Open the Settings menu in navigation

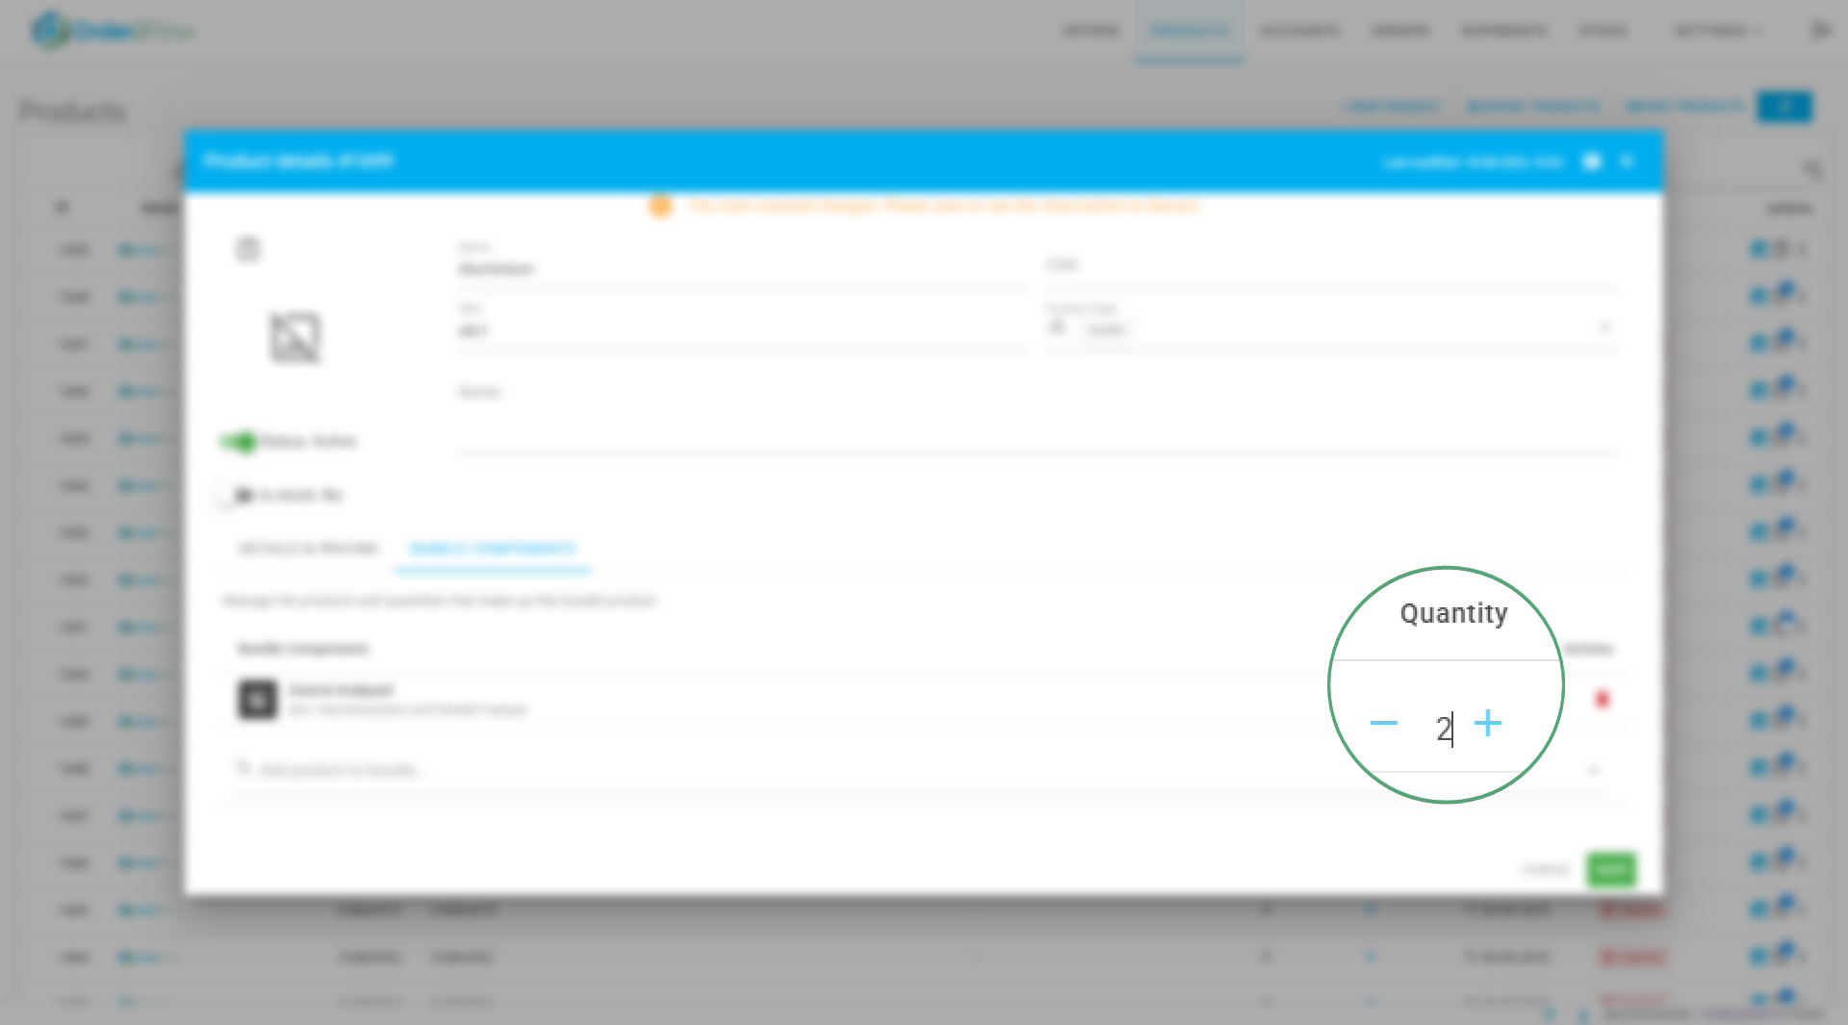[x=1717, y=31]
